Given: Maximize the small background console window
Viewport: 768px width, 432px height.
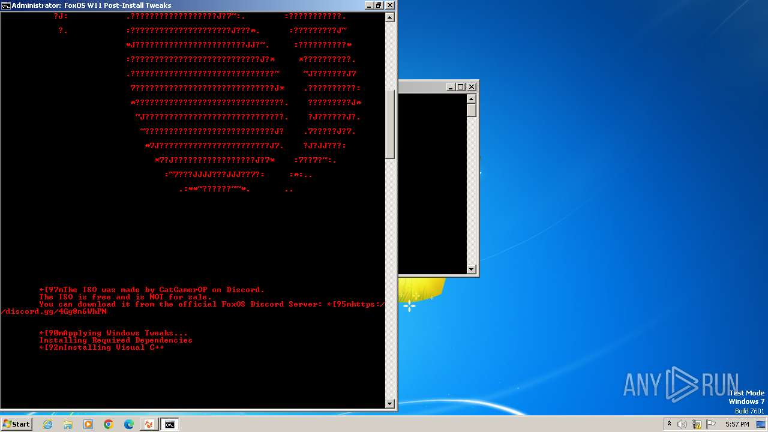Looking at the screenshot, I should 460,87.
